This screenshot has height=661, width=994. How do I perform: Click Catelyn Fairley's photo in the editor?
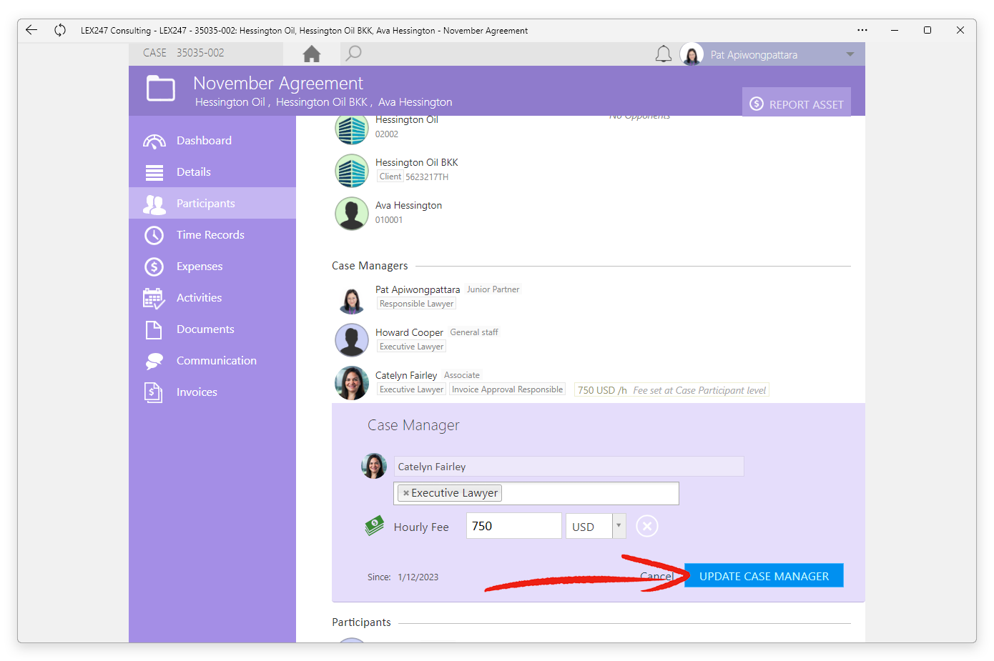[374, 466]
